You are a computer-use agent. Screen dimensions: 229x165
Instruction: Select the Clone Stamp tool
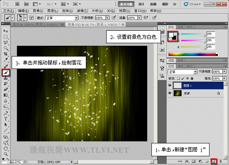(x=6, y=78)
